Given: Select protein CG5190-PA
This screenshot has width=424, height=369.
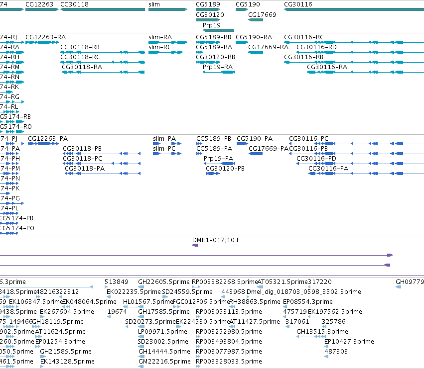Looking at the screenshot, I should (255, 139).
